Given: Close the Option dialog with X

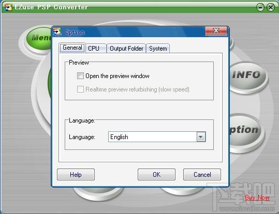Looking at the screenshot, I should 216,30.
